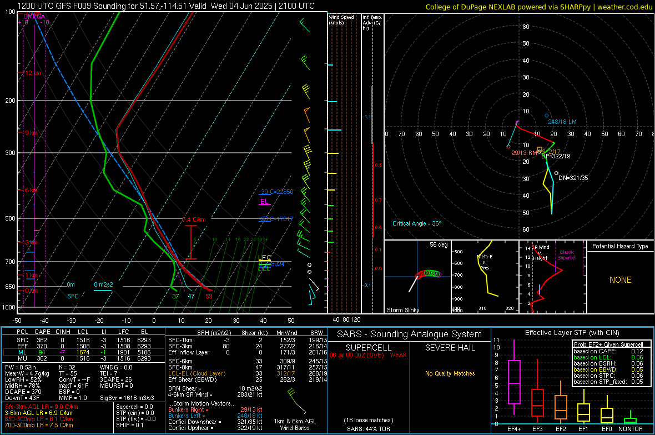Click the PW = 0.52in value

coord(21,367)
